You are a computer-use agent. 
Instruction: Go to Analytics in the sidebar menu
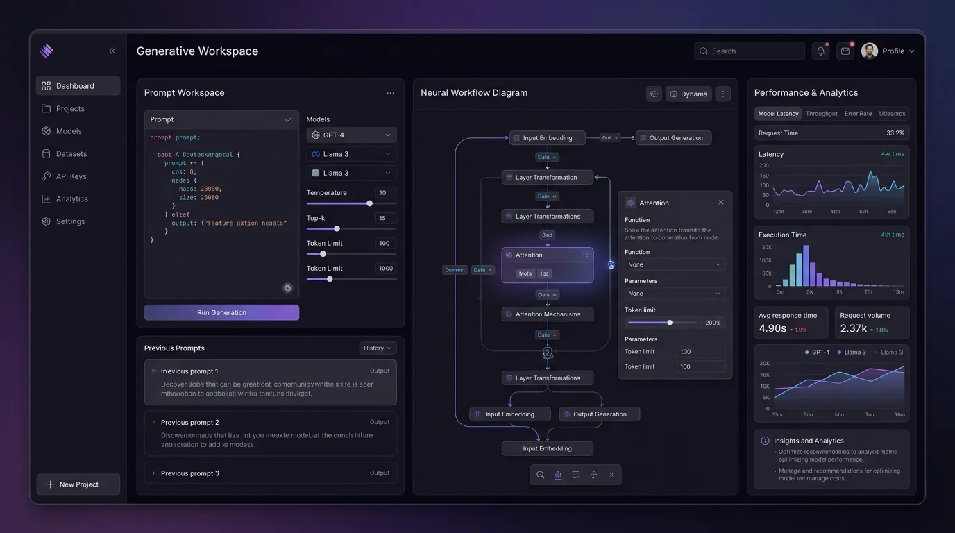(78, 199)
